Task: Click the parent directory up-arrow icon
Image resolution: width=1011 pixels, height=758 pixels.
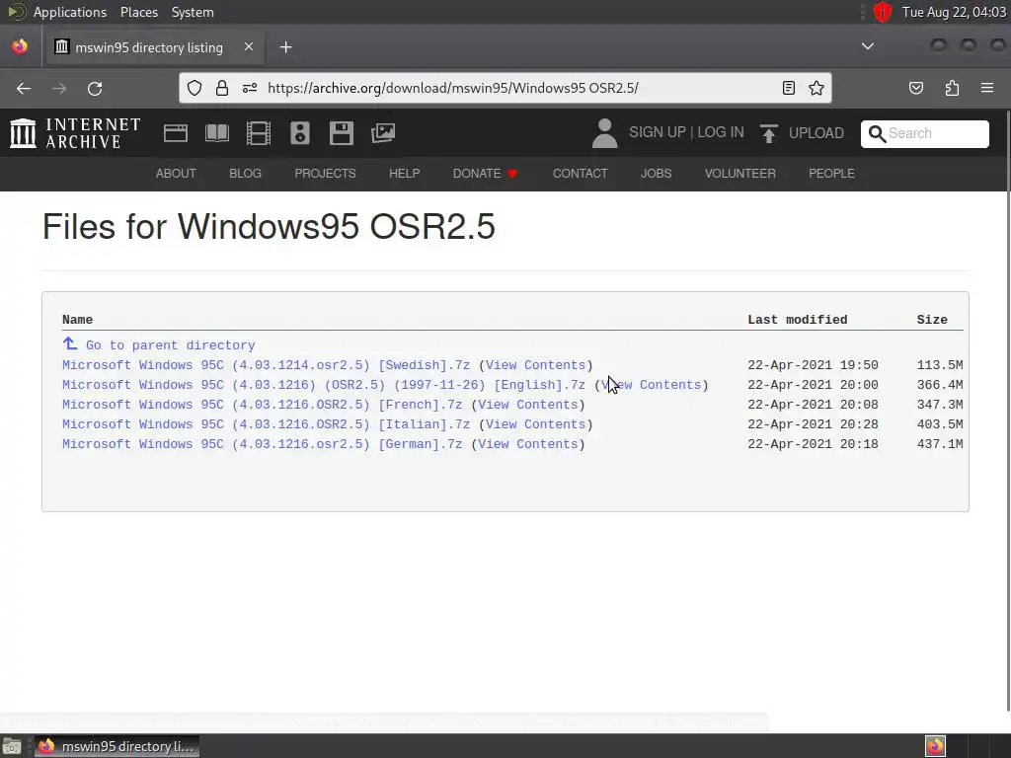Action: coord(70,343)
